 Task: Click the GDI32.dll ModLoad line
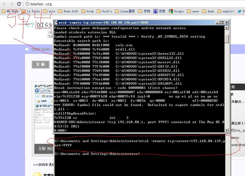click(x=116, y=67)
